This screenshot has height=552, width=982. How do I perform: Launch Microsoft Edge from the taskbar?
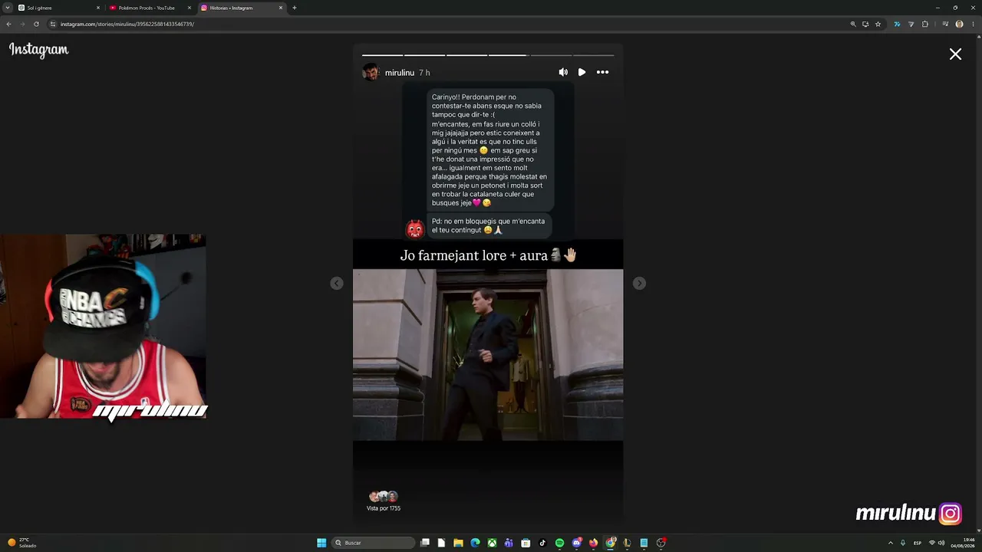(x=475, y=543)
